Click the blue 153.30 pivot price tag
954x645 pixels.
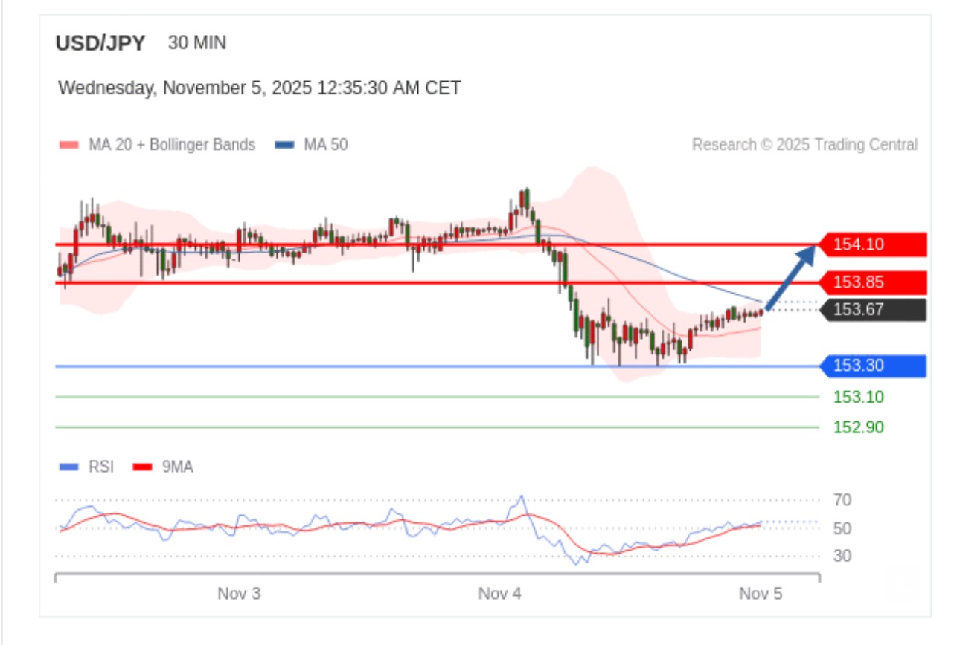872,366
